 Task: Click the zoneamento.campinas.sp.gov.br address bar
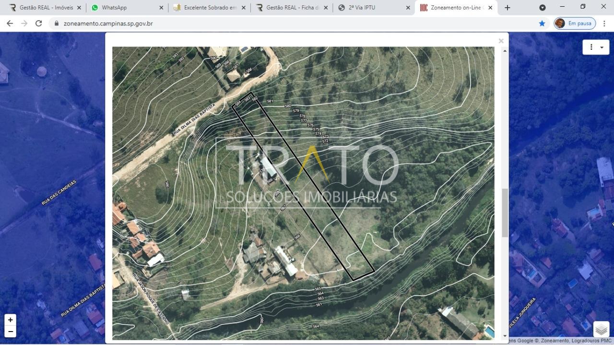[x=288, y=24]
